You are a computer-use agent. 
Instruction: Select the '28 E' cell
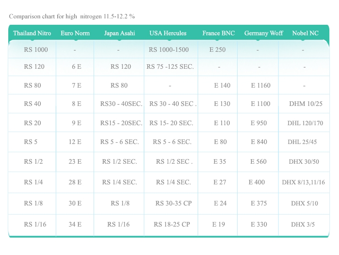(x=75, y=182)
